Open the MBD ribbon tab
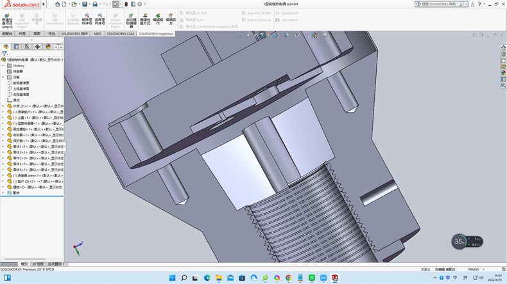This screenshot has height=284, width=507. 97,33
